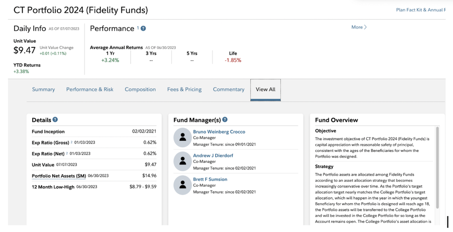Click the 3 Yrs column header

pyautogui.click(x=151, y=53)
